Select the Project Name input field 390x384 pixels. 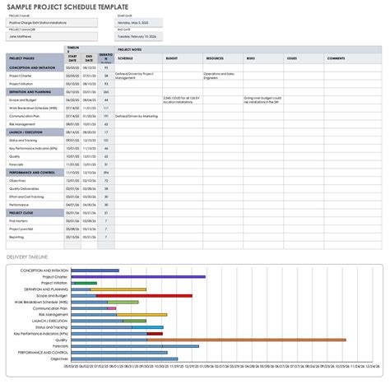(52, 23)
